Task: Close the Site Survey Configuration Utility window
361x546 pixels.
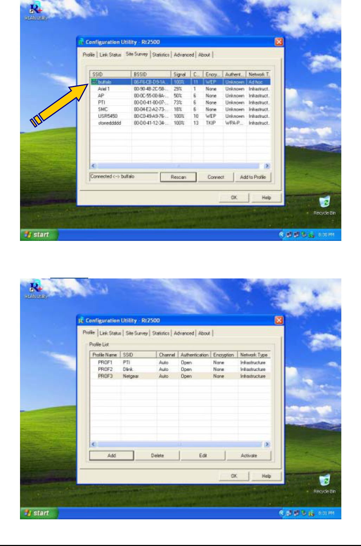Action: pyautogui.click(x=279, y=42)
